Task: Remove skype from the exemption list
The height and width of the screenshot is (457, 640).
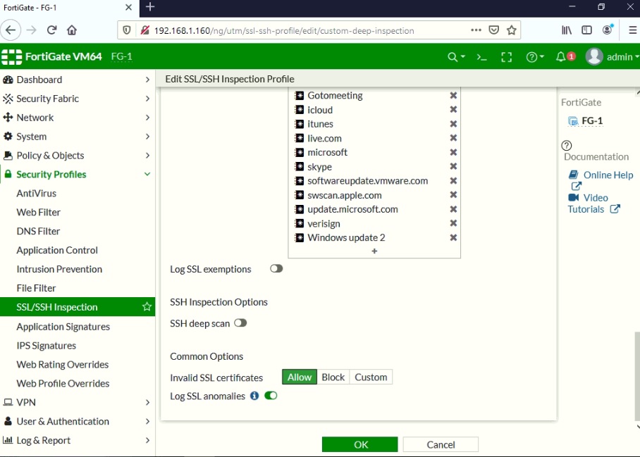Action: pyautogui.click(x=453, y=166)
